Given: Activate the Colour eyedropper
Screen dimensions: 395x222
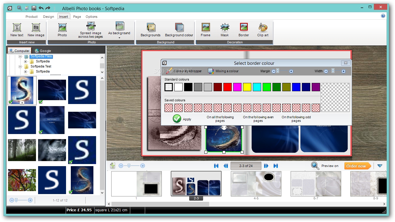Looking at the screenshot, I should tap(184, 71).
